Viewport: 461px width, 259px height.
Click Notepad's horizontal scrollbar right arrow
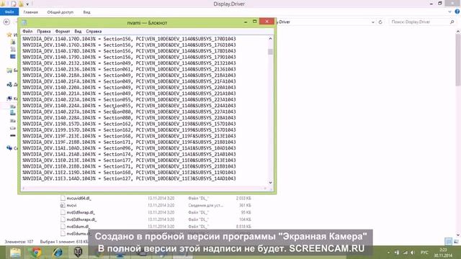(266, 188)
